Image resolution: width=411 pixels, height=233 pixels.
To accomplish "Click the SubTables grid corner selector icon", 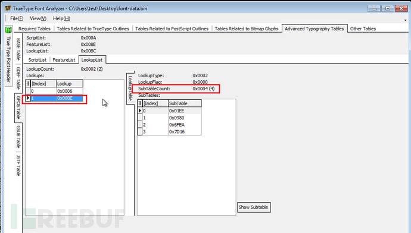I will pos(140,103).
